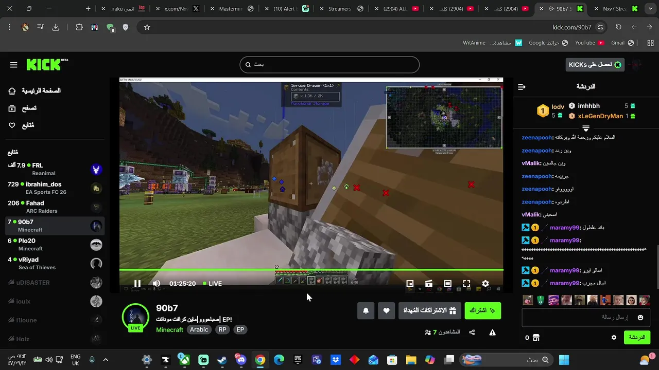659x370 pixels.
Task: Show hidden system tray icons
Action: (106, 360)
